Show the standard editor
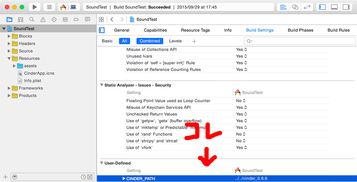Screen dimensions: 357x182 click(x=283, y=7)
